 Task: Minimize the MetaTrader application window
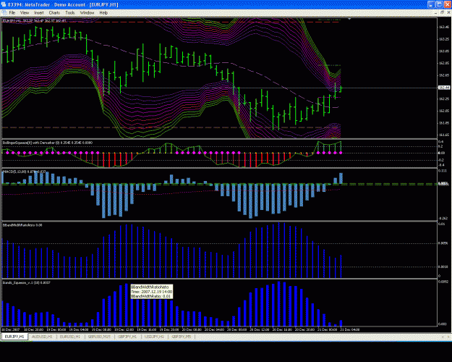pos(431,4)
